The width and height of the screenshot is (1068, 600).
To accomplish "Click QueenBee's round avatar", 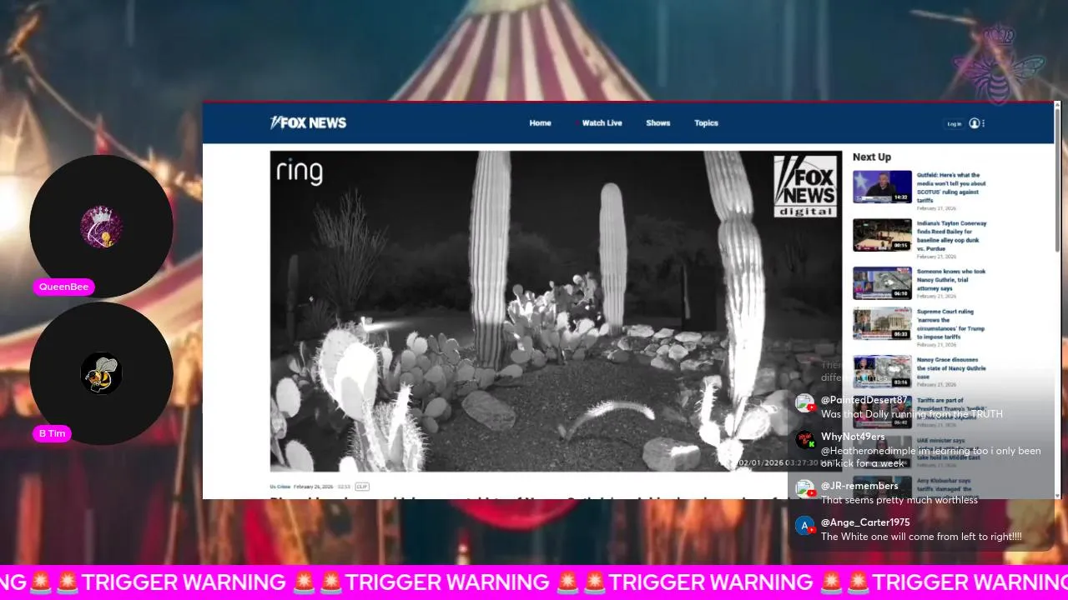I will click(x=101, y=227).
